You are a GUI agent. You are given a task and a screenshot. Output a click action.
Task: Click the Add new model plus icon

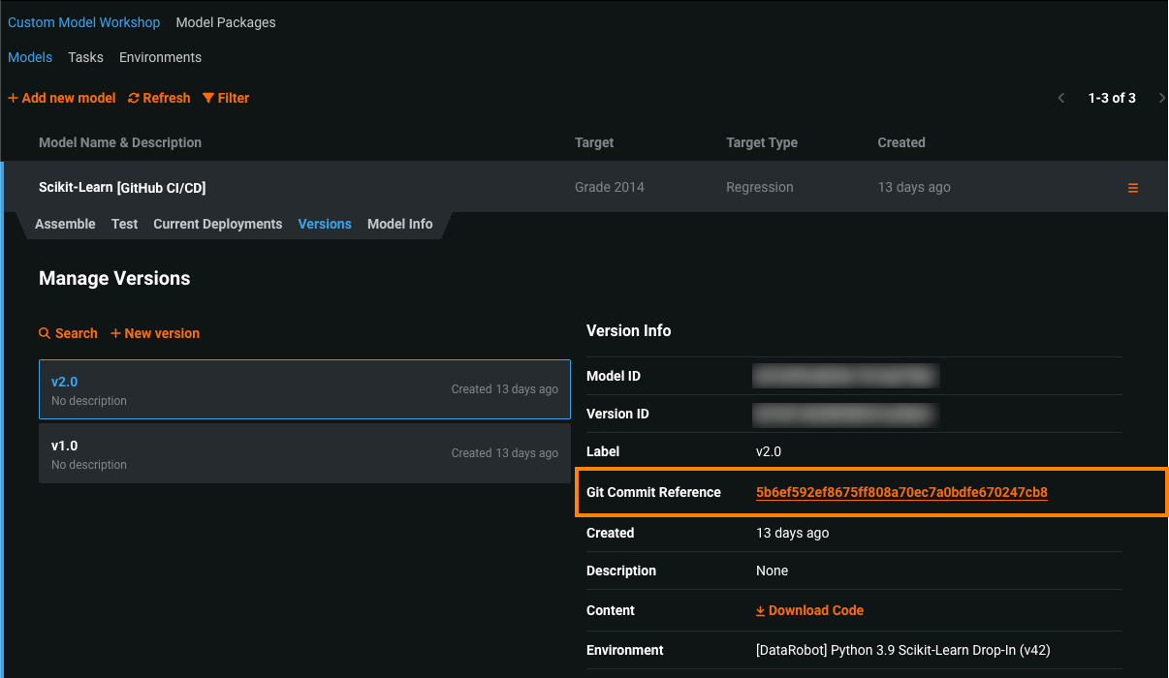(14, 98)
